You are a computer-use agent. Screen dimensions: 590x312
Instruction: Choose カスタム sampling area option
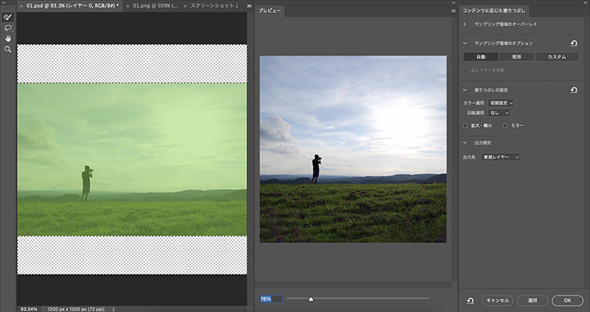pos(557,57)
